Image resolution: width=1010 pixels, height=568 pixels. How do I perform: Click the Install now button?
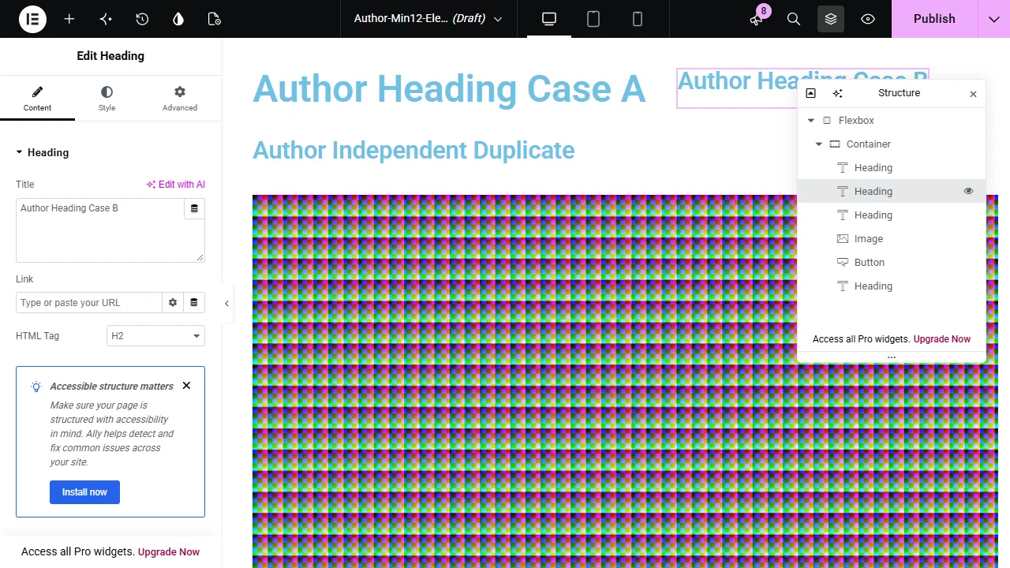point(84,492)
